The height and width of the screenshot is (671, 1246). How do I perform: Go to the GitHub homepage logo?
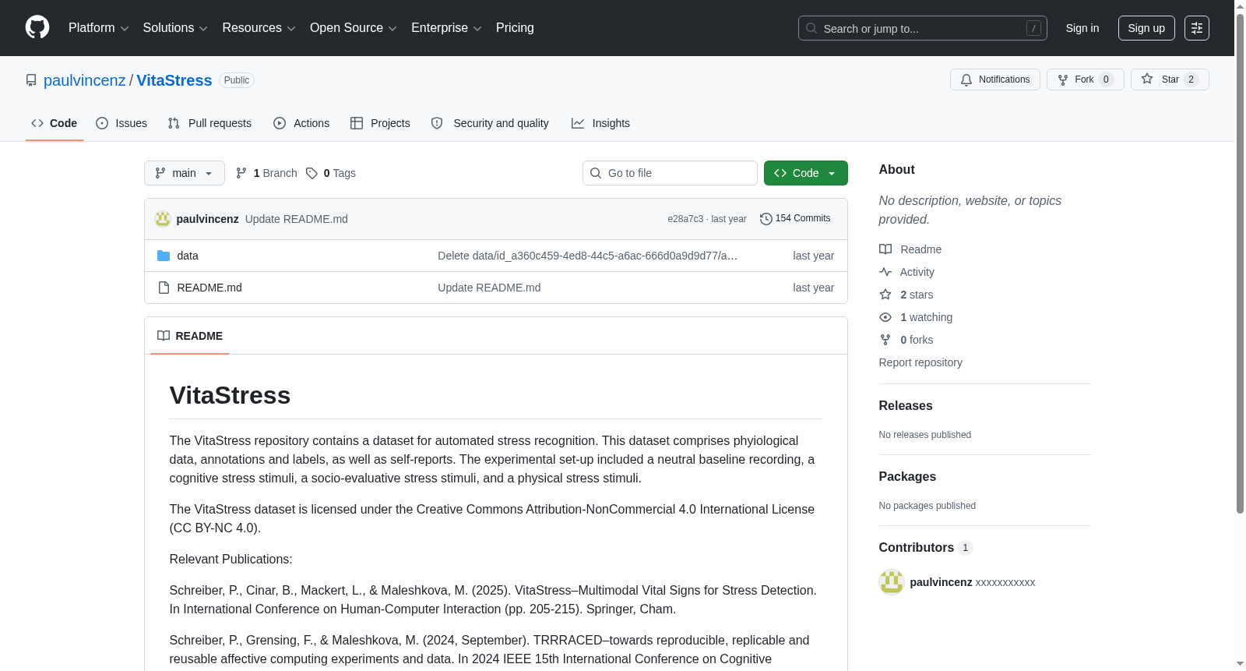pyautogui.click(x=37, y=27)
